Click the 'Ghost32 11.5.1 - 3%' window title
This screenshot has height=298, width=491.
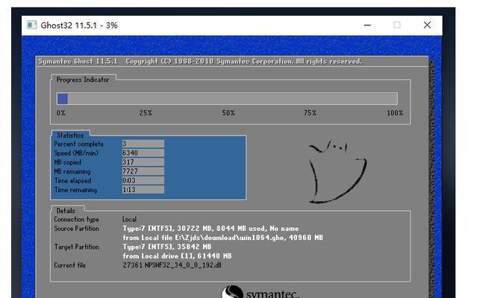[79, 25]
